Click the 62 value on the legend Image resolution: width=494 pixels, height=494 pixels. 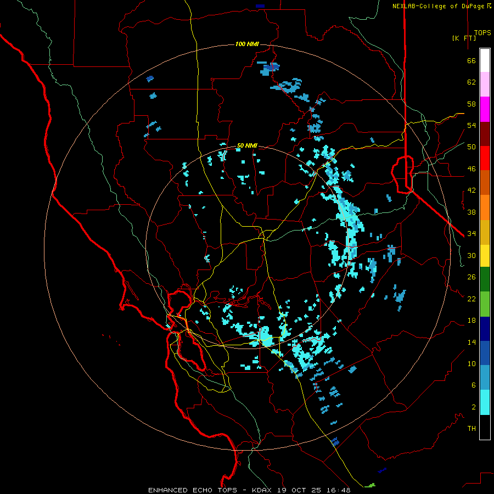tap(471, 82)
